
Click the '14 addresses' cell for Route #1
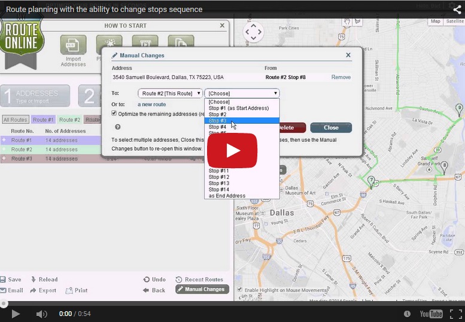62,140
